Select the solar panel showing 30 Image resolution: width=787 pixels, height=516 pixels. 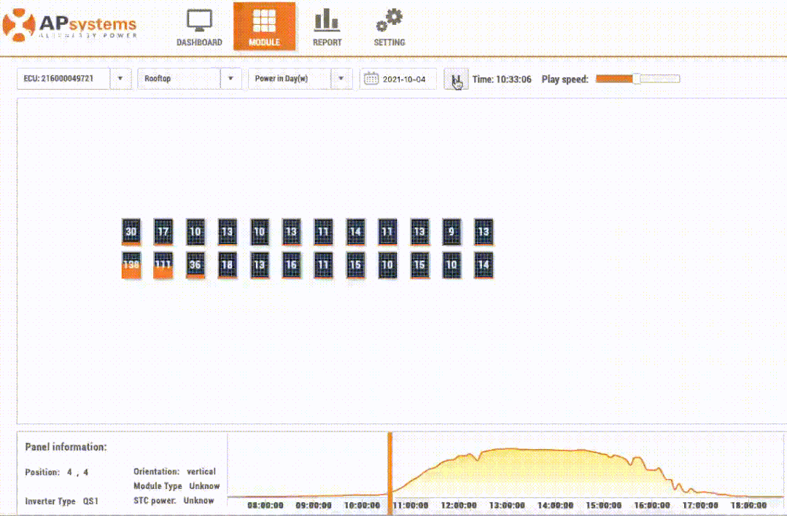coord(131,232)
